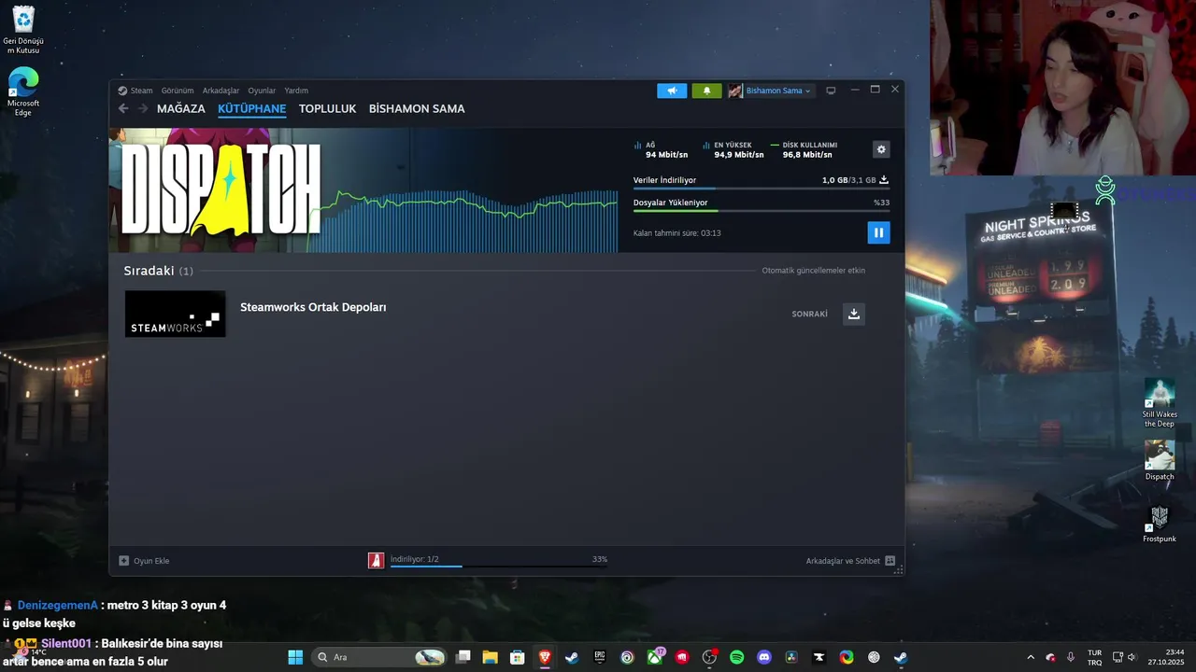Click the DİSK KULLANIMI legend
The height and width of the screenshot is (672, 1196).
[x=804, y=146]
